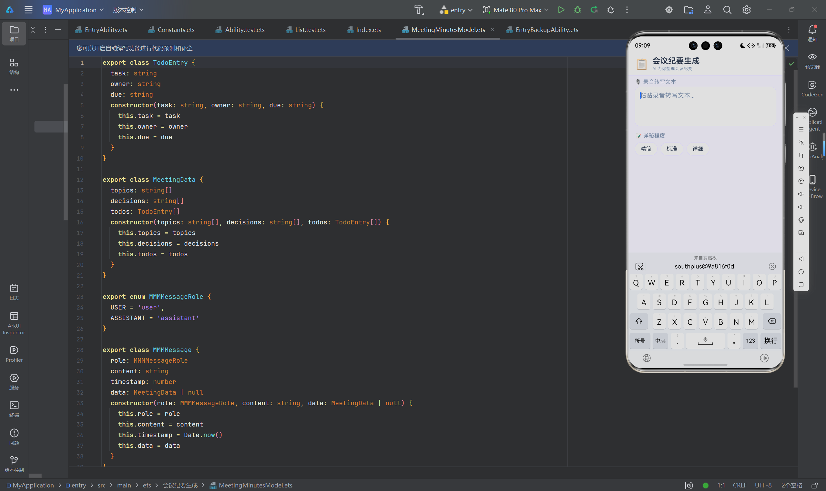The image size is (826, 491).
Task: Open the Version Control panel
Action: [14, 464]
